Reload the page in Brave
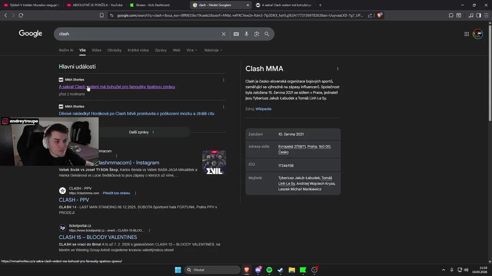The image size is (492, 276). pos(21,15)
